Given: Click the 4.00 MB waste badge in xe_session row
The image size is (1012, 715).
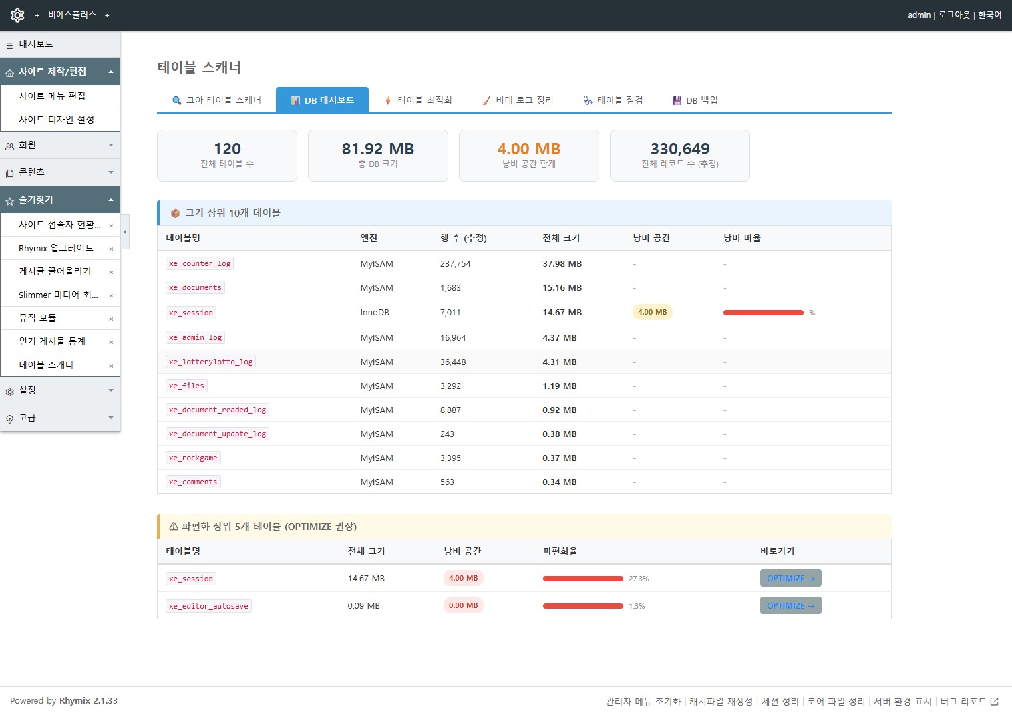Looking at the screenshot, I should (x=652, y=312).
